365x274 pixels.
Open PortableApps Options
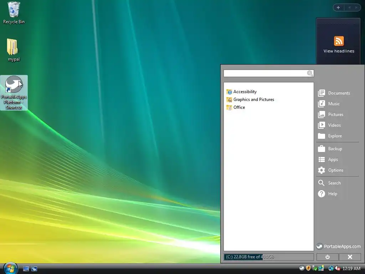click(x=330, y=170)
